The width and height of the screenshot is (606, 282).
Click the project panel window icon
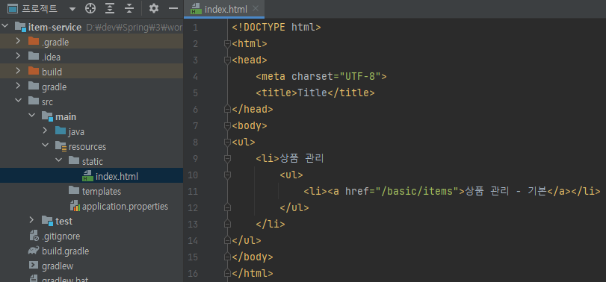tap(13, 8)
